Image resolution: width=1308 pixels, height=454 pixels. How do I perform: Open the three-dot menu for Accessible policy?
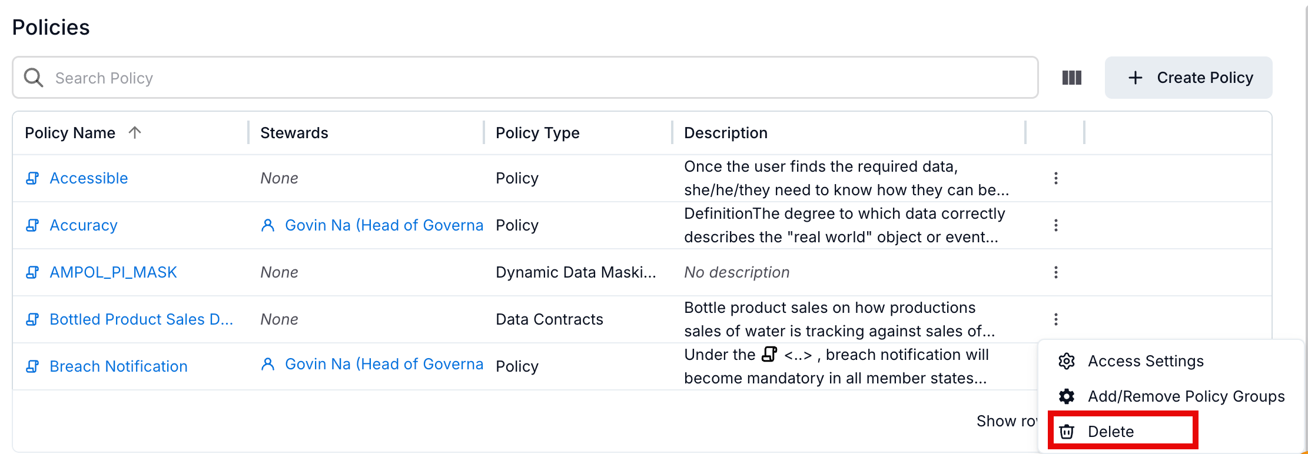pyautogui.click(x=1055, y=178)
